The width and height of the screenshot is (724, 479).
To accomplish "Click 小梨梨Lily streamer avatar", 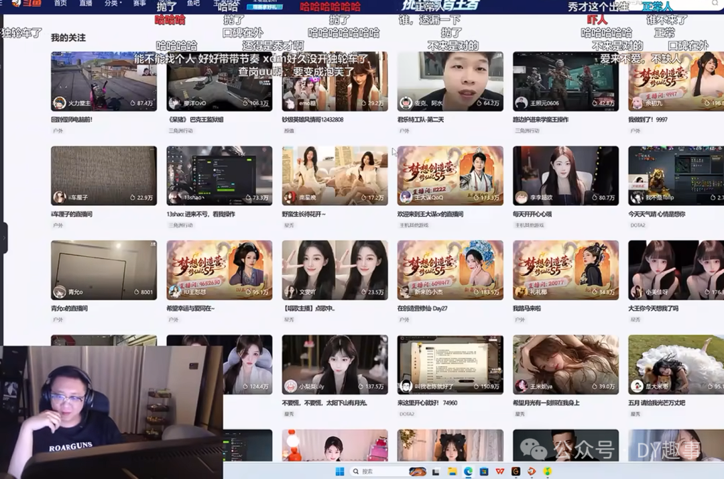I will tap(290, 386).
